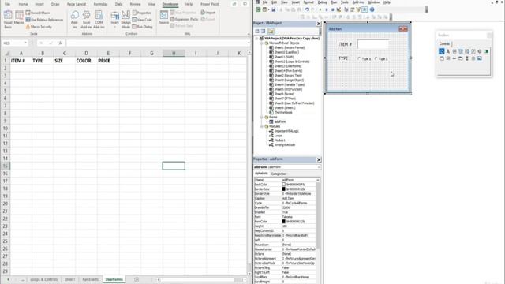Click the Break pause icon in VBA toolbar
This screenshot has height=284, width=505.
(x=326, y=9)
